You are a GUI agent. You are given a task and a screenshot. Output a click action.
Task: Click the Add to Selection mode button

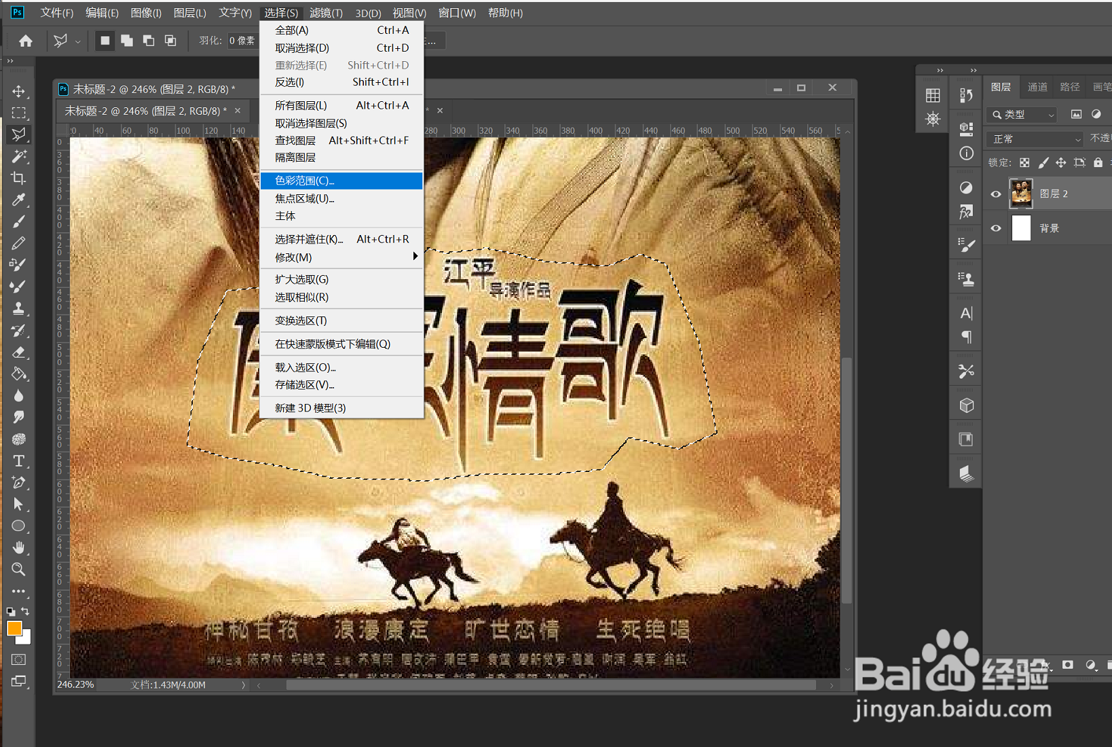(x=127, y=41)
